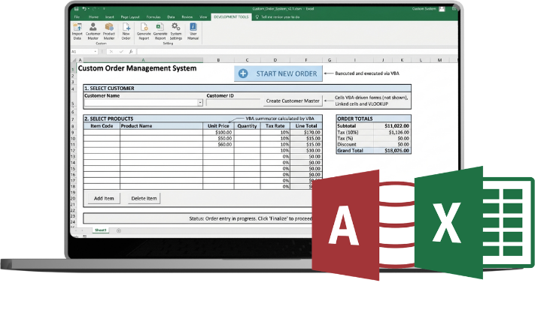The width and height of the screenshot is (559, 310).
Task: Click the Tax (10%) value "$1,126.00"
Action: click(x=399, y=132)
